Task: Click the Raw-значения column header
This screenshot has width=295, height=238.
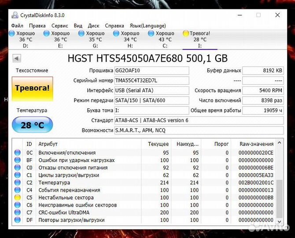Action: (x=253, y=144)
